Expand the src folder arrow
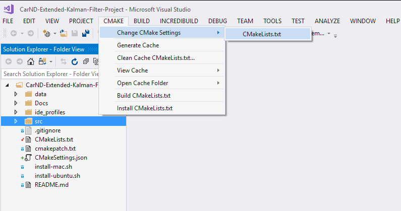This screenshot has width=401, height=211. click(16, 121)
